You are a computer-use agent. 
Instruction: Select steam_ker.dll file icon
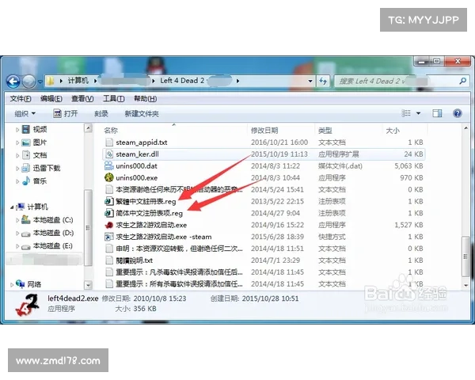[109, 154]
